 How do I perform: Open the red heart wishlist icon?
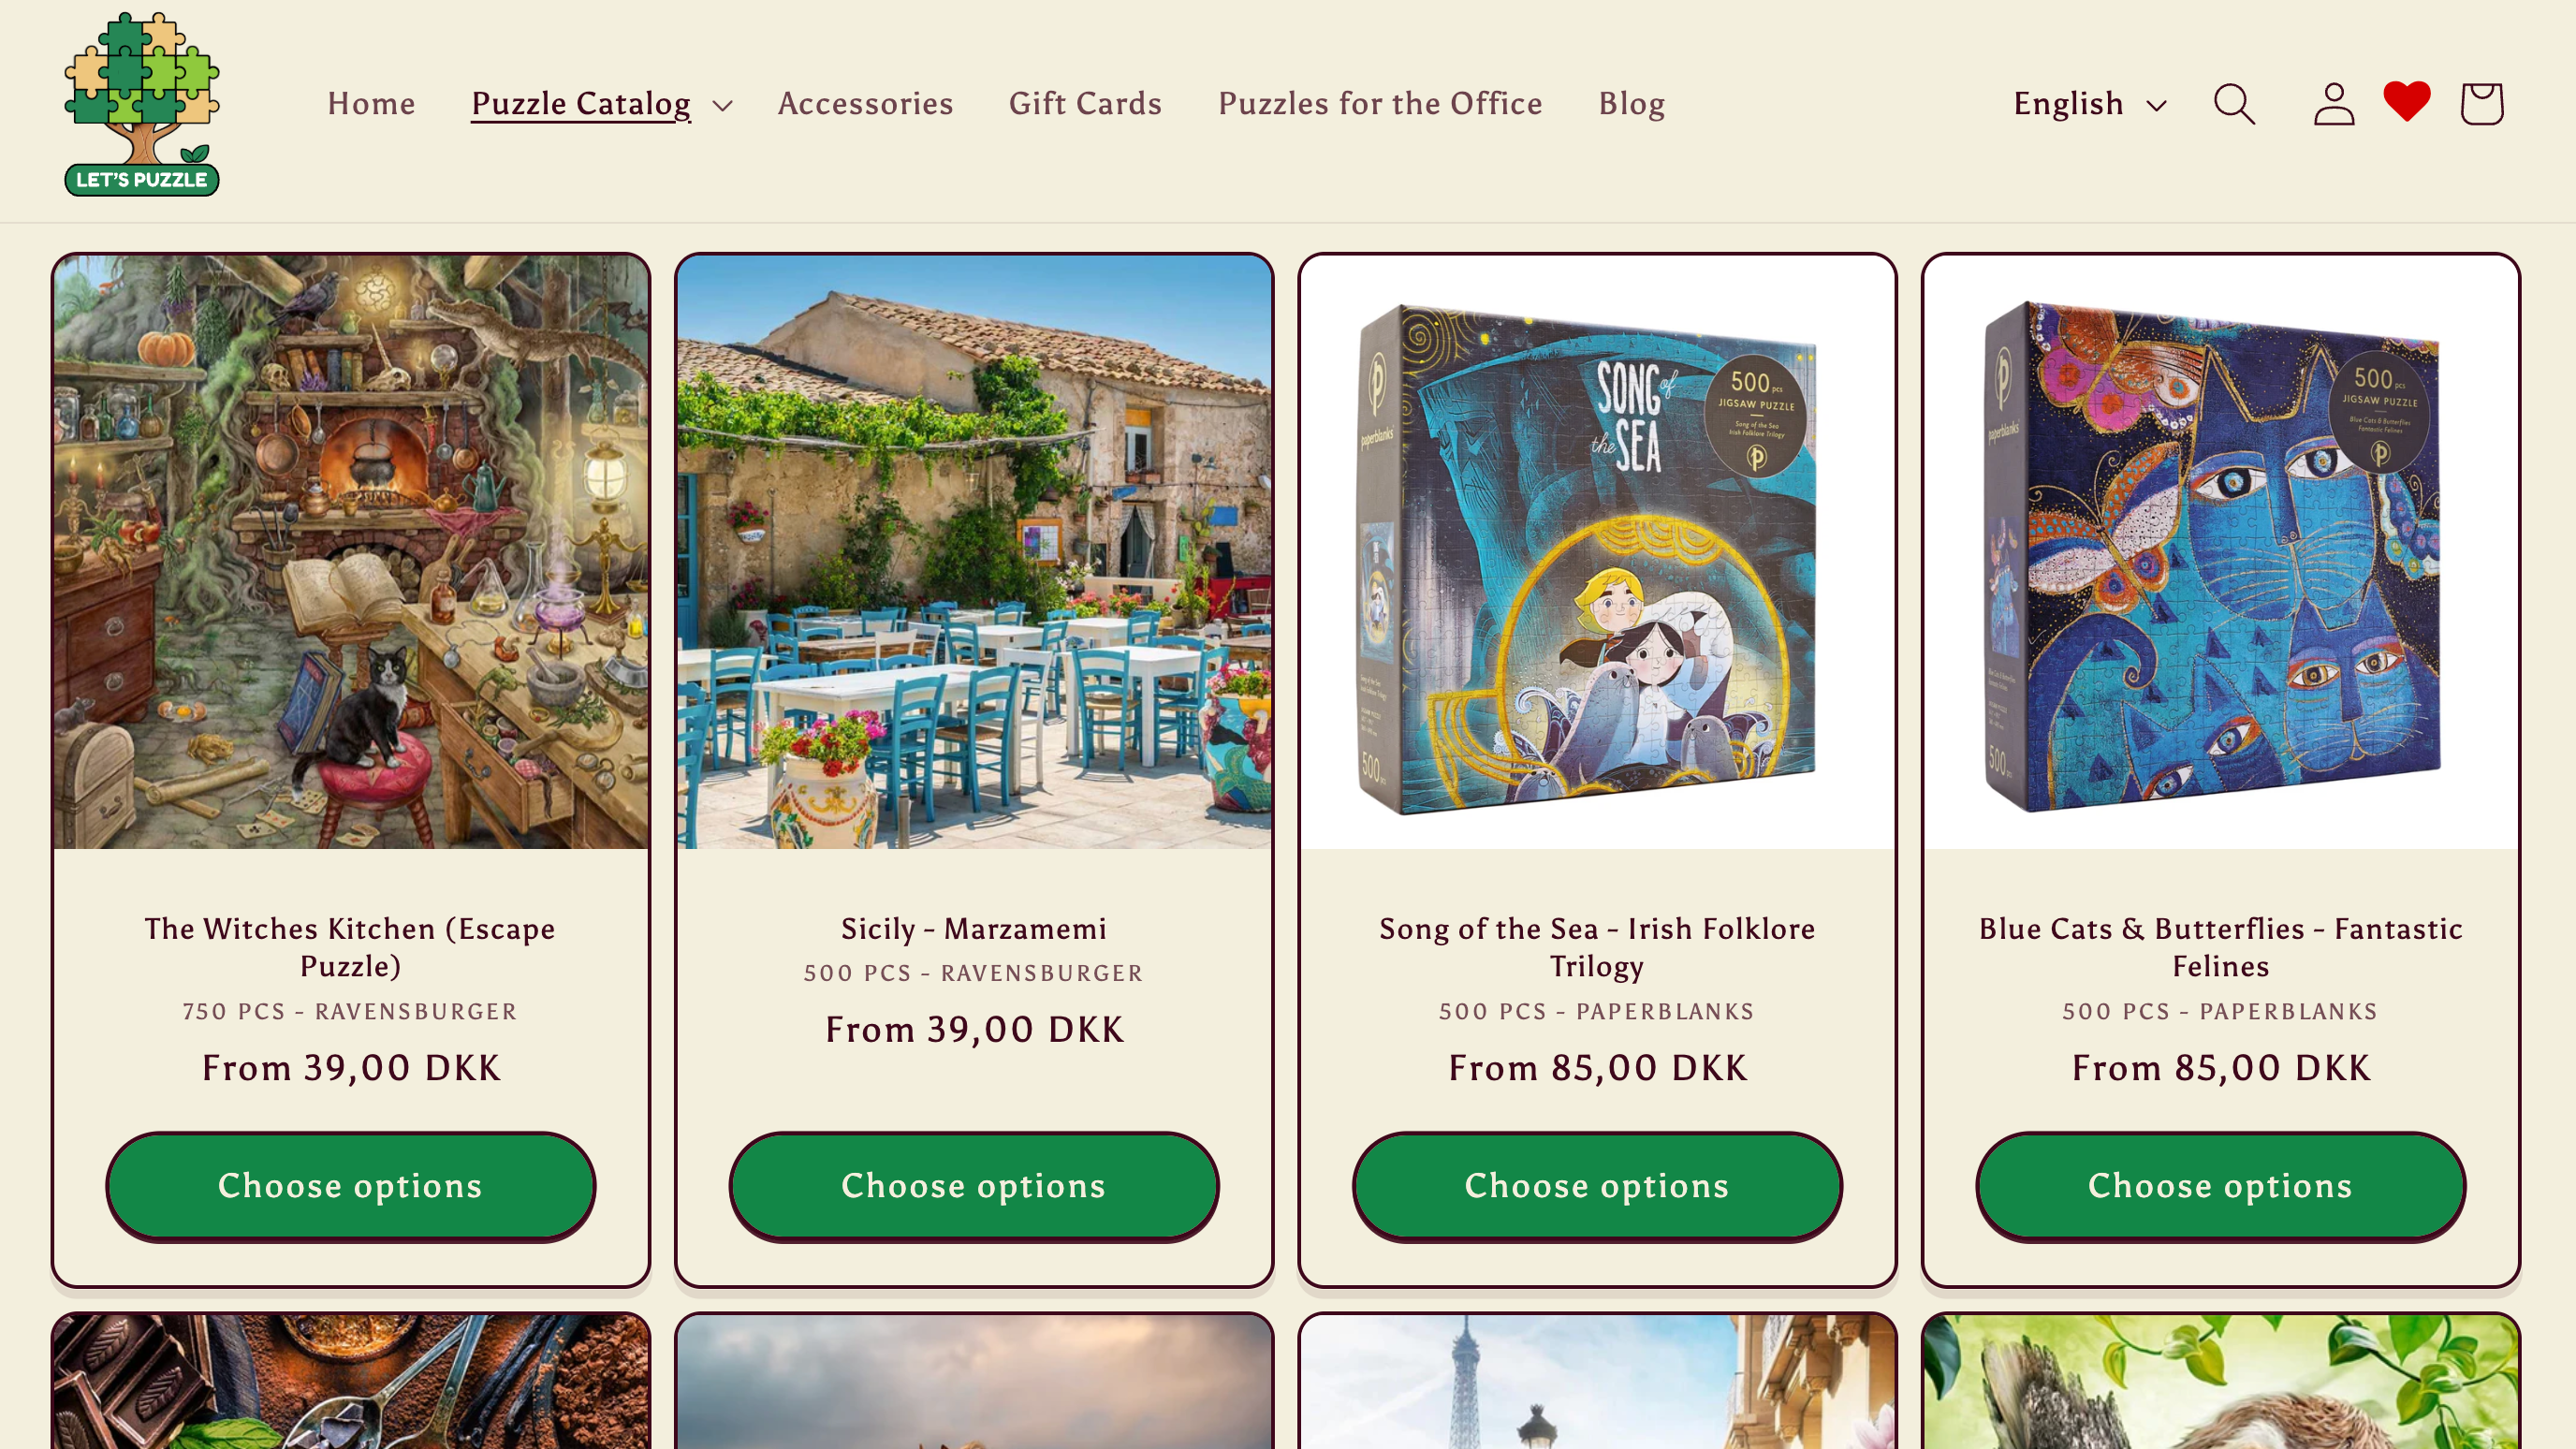click(2407, 101)
